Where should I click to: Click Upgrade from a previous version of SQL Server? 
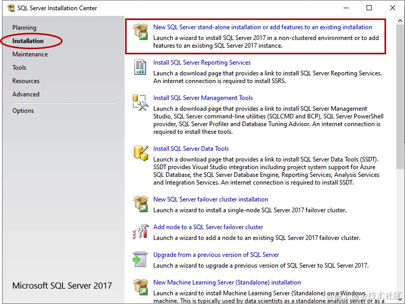click(216, 255)
